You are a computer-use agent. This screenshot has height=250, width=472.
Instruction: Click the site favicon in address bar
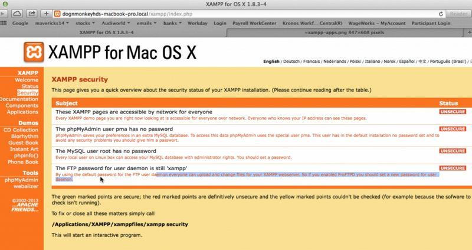click(x=58, y=13)
